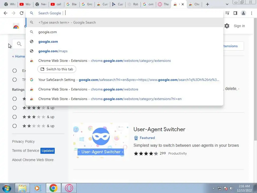
Task: Click the Updated badge
Action: [x=47, y=151]
